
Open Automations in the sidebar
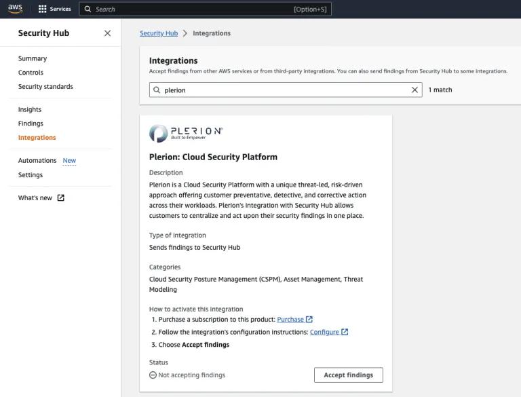[x=37, y=160]
